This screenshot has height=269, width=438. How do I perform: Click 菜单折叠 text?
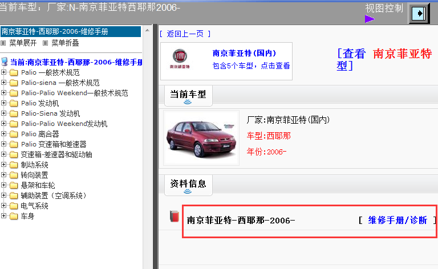click(x=65, y=43)
